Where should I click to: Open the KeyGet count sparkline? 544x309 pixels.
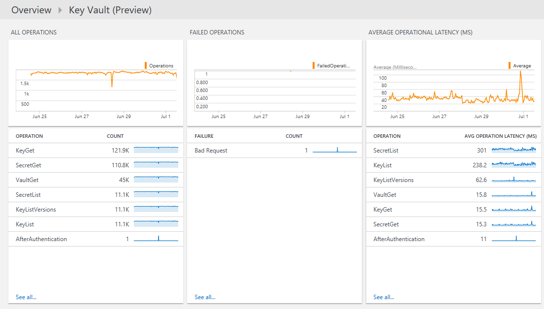point(156,150)
